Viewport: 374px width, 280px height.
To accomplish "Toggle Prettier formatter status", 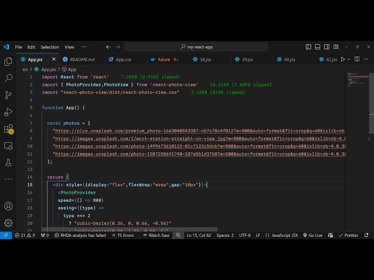I will (348, 235).
